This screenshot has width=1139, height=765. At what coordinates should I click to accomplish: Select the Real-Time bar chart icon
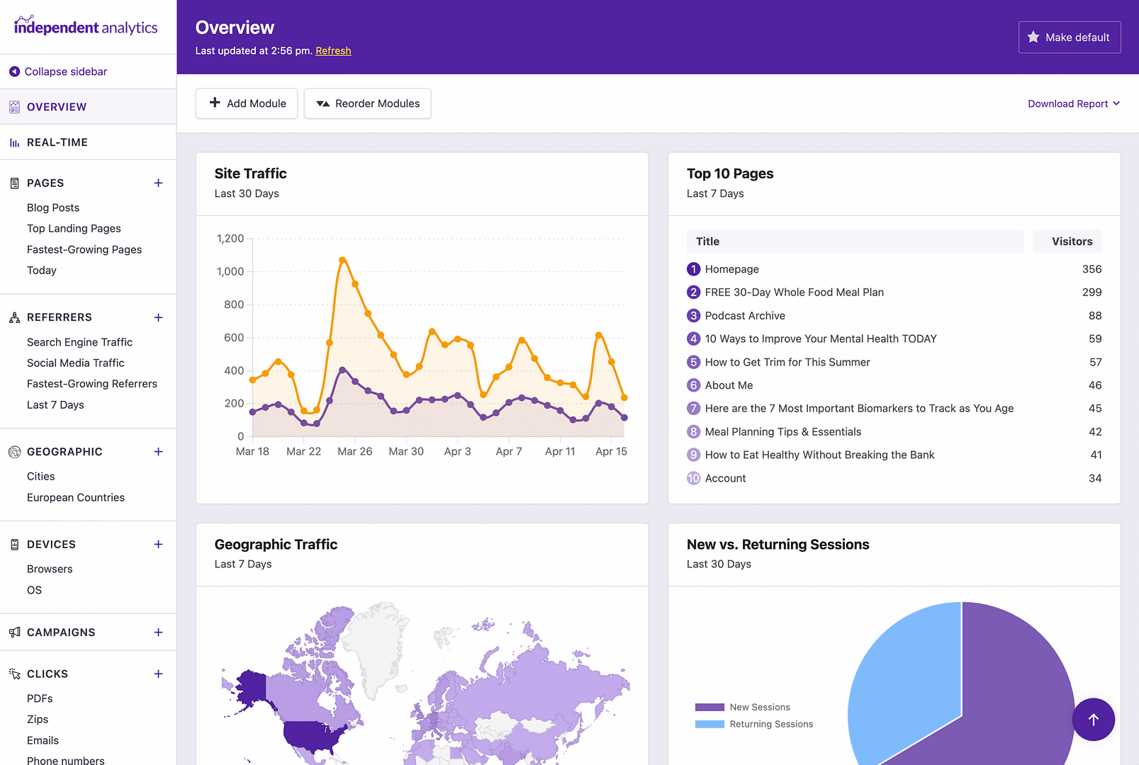click(14, 142)
